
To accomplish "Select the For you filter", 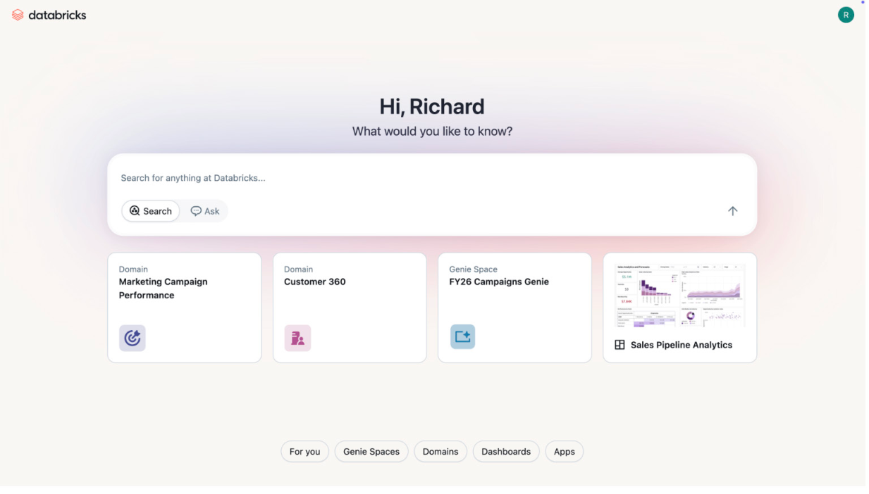I will [x=304, y=452].
